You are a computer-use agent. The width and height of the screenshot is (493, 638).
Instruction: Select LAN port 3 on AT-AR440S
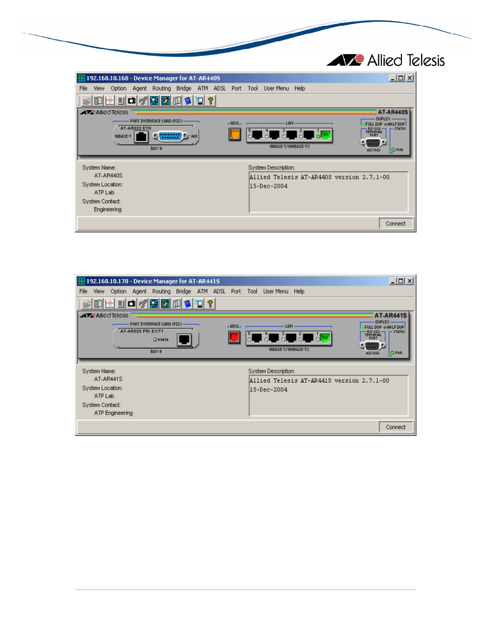pos(291,135)
